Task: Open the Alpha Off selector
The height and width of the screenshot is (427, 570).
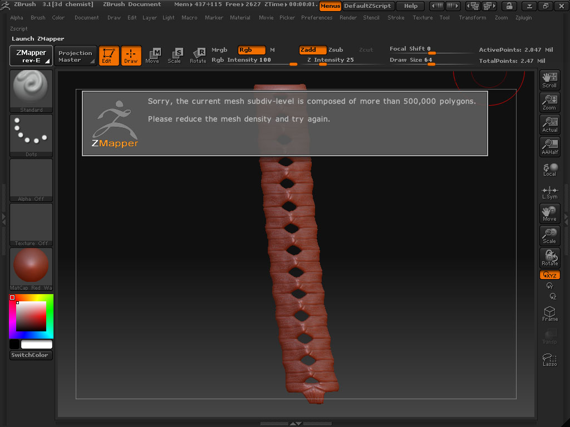Action: [x=31, y=180]
